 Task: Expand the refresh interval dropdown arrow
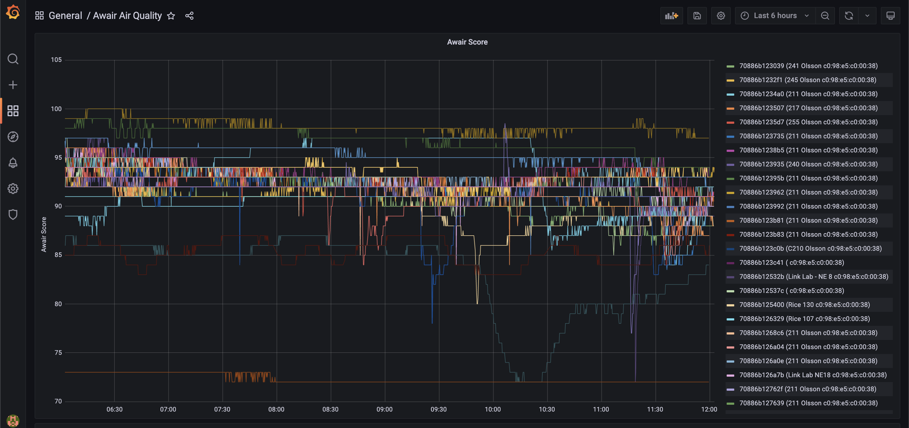click(867, 16)
